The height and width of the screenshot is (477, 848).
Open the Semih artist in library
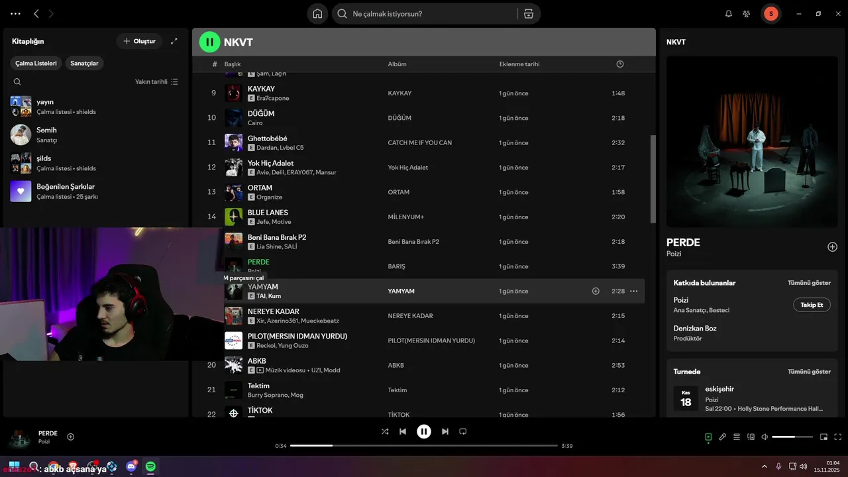96,134
